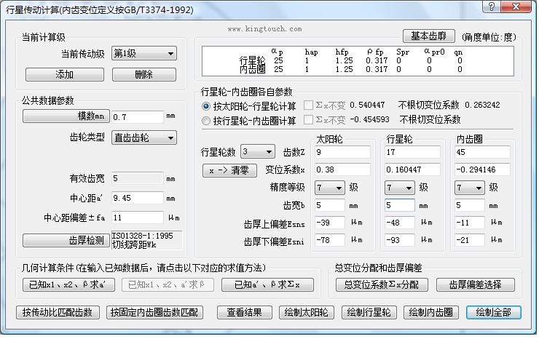539x339 pixels.
Task: Select 按太阳轮-行星轮计算 radio button
Action: click(206, 106)
